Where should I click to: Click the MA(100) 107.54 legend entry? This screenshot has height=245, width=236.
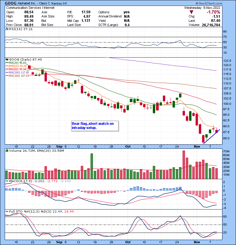(17, 76)
